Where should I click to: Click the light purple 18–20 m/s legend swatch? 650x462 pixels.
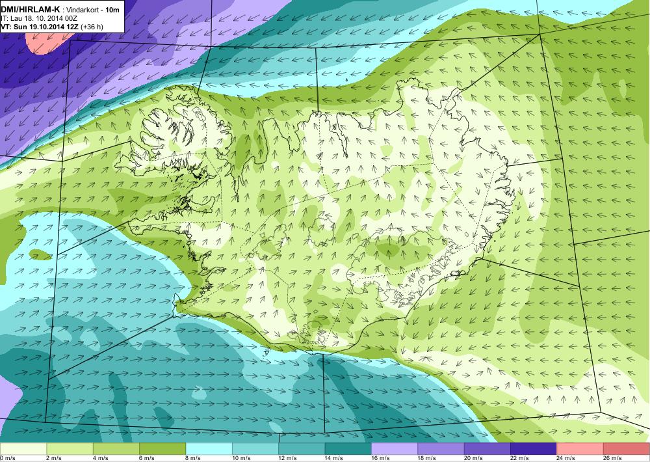click(441, 449)
